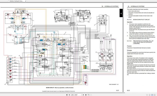Select two-page continuous scrolling layout
The height and width of the screenshot is (96, 157).
[x=155, y=95]
